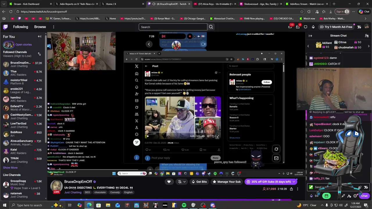
Task: Open user avatar menu in Twitch top bar
Action: pyautogui.click(x=367, y=27)
